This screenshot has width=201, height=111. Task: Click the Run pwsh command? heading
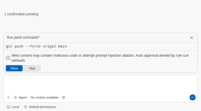[23, 37]
